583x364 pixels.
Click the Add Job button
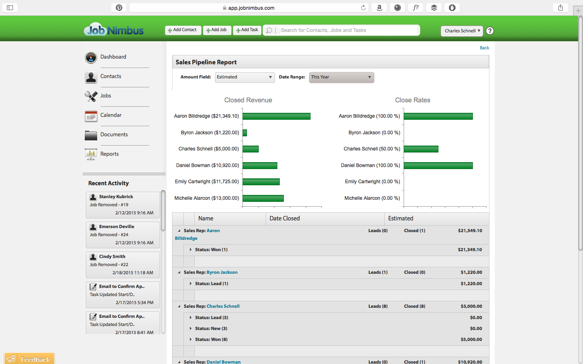coord(217,30)
